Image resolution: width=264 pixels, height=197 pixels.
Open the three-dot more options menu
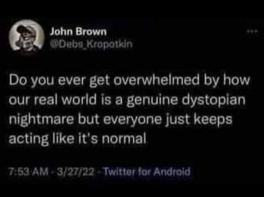[x=252, y=31]
